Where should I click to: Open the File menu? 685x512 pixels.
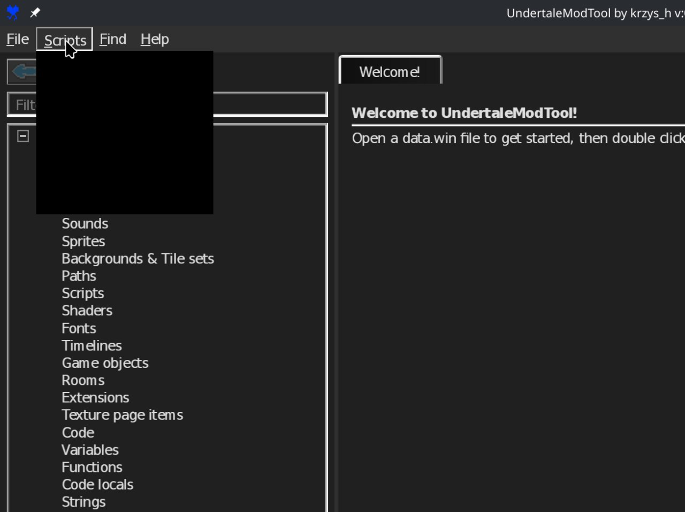click(18, 39)
